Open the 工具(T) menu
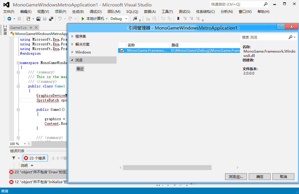Viewport: 299px width, 194px height. coord(167,12)
